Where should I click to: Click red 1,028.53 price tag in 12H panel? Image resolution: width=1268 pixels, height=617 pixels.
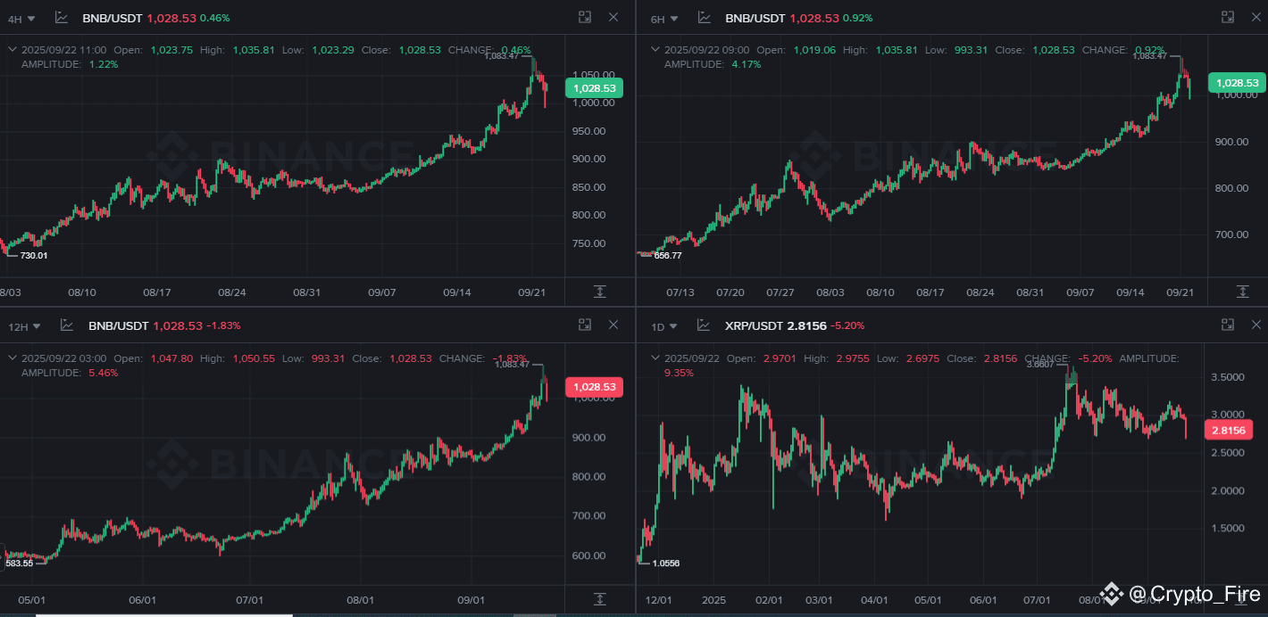click(594, 387)
